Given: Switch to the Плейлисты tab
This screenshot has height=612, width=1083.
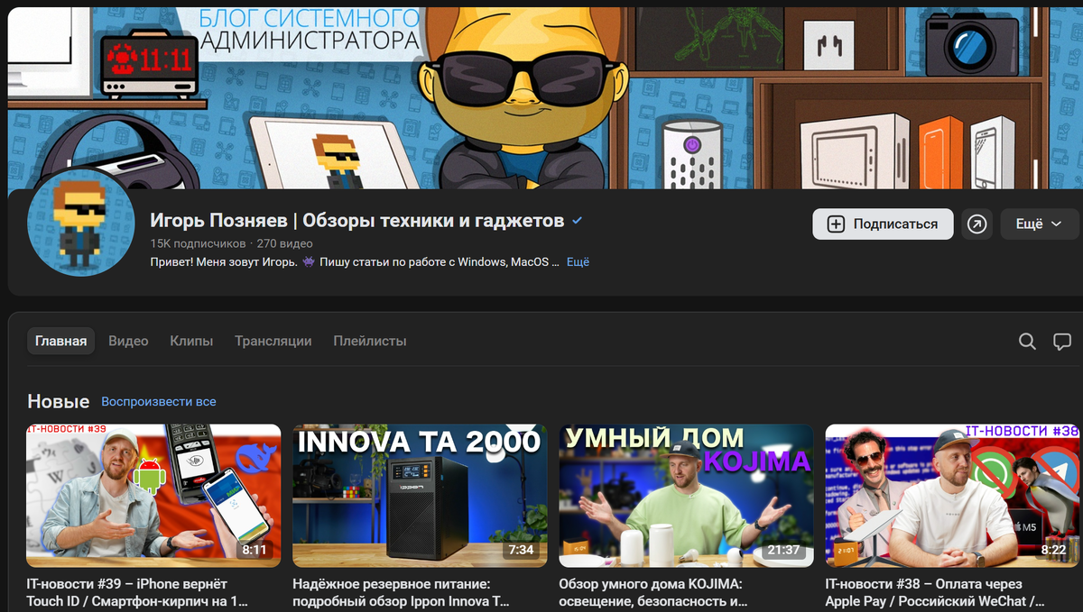Looking at the screenshot, I should coord(370,341).
